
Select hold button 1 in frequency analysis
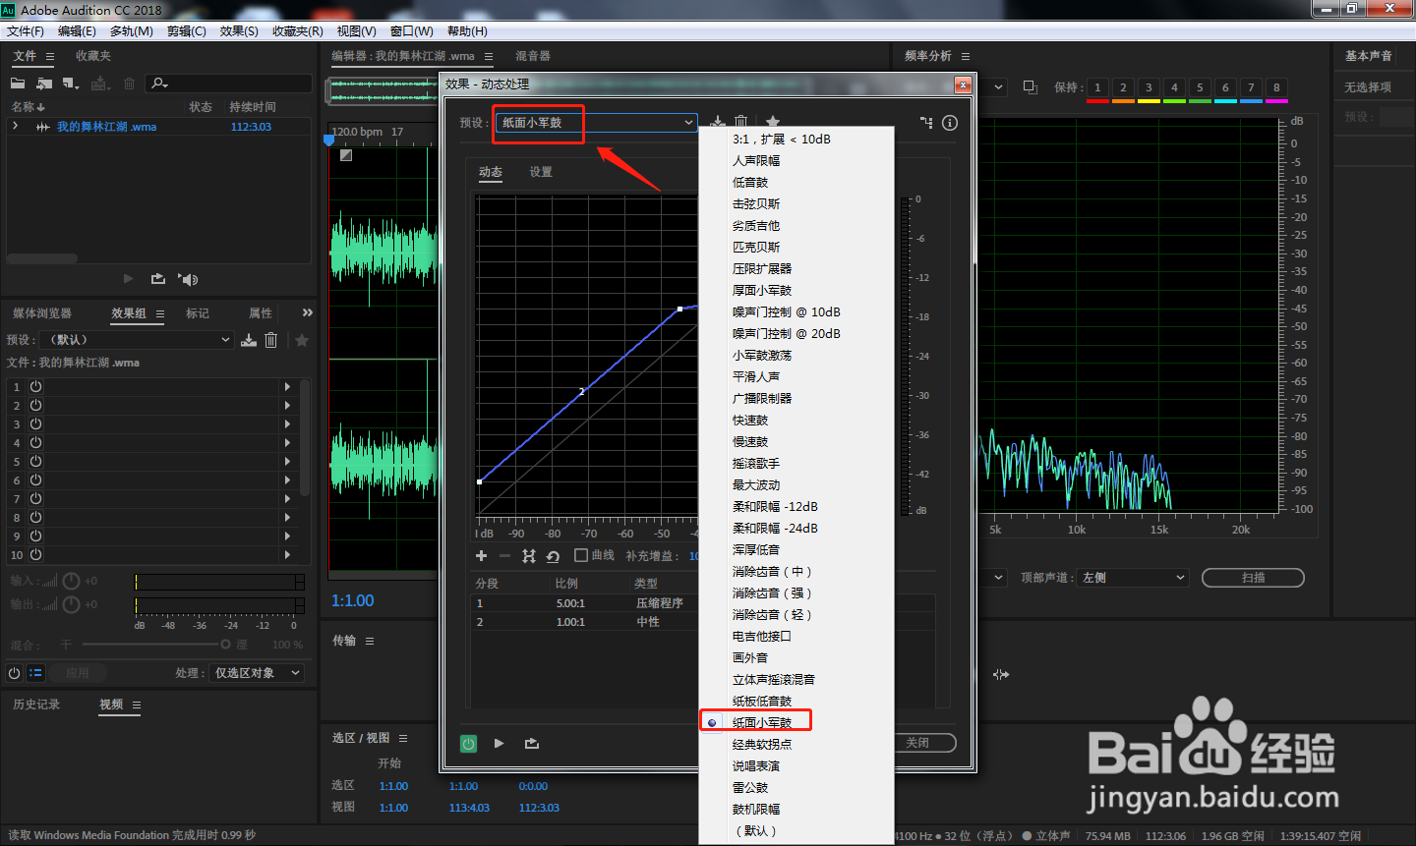tap(1097, 87)
